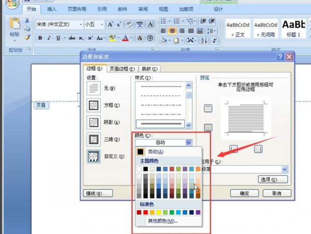Toggle Bold formatting
311x234 pixels.
tap(40, 38)
